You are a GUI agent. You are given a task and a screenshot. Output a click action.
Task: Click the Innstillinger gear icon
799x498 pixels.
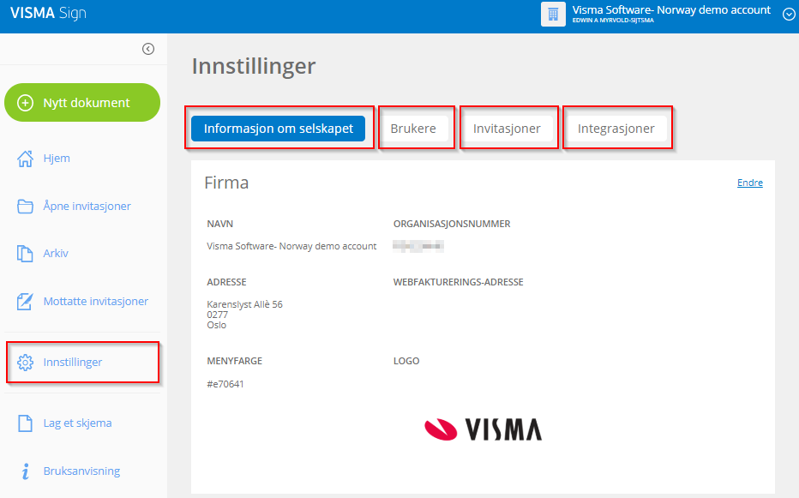[x=25, y=363]
